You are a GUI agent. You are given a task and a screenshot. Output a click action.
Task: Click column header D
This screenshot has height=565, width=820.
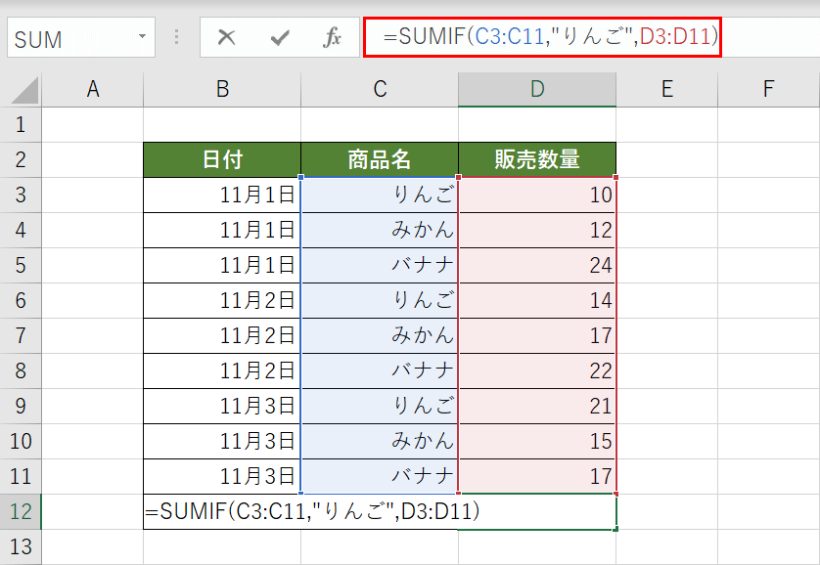[536, 88]
